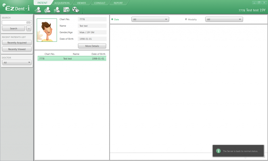The image size is (268, 161).
Task: Click into the patient search field
Action: [x=14, y=23]
